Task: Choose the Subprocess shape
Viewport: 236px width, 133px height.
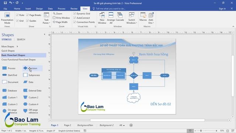Action: 31,75
